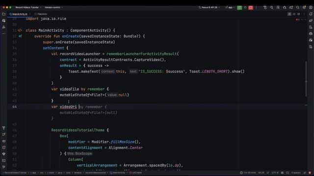Switch editor to Code-only view
The height and width of the screenshot is (176, 314).
click(289, 14)
